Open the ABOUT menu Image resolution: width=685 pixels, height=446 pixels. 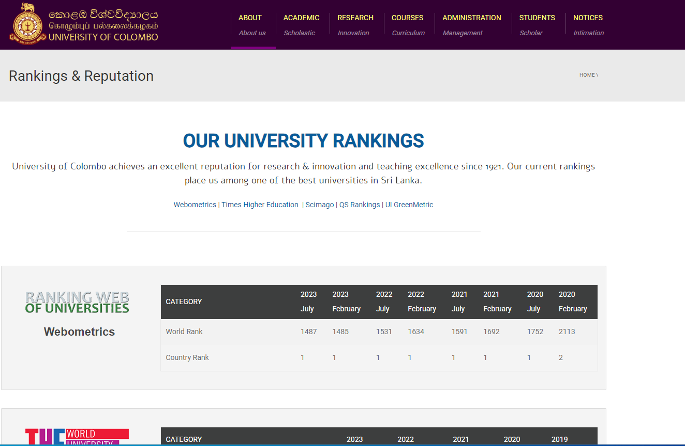250,18
